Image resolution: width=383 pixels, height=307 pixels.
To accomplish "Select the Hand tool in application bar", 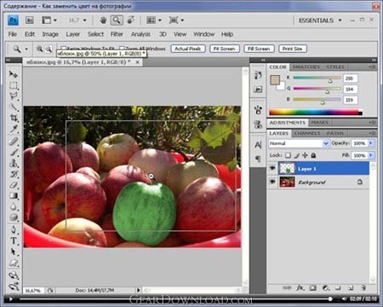I will point(103,20).
